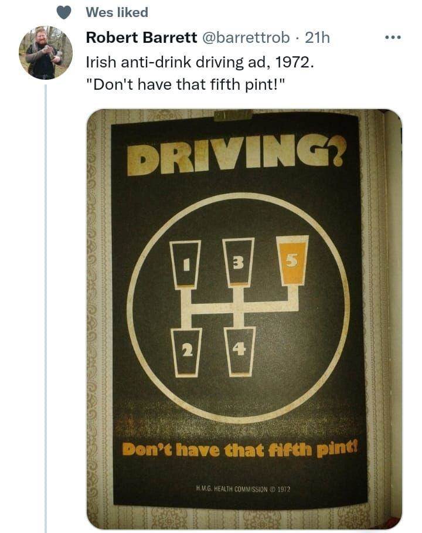
Task: Click the quoted "Don't have that fifth pint!" tweet line
Action: point(185,83)
